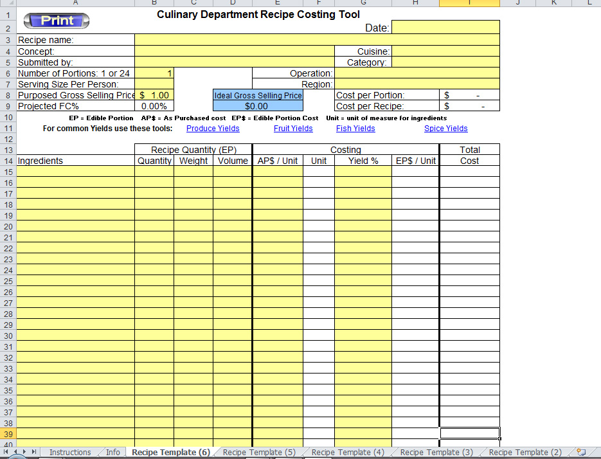Open the Produce Yields link
Screen dimensions: 601x459
[x=213, y=129]
